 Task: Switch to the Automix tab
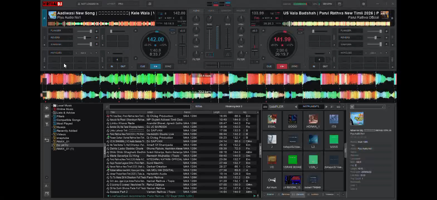pos(313,194)
